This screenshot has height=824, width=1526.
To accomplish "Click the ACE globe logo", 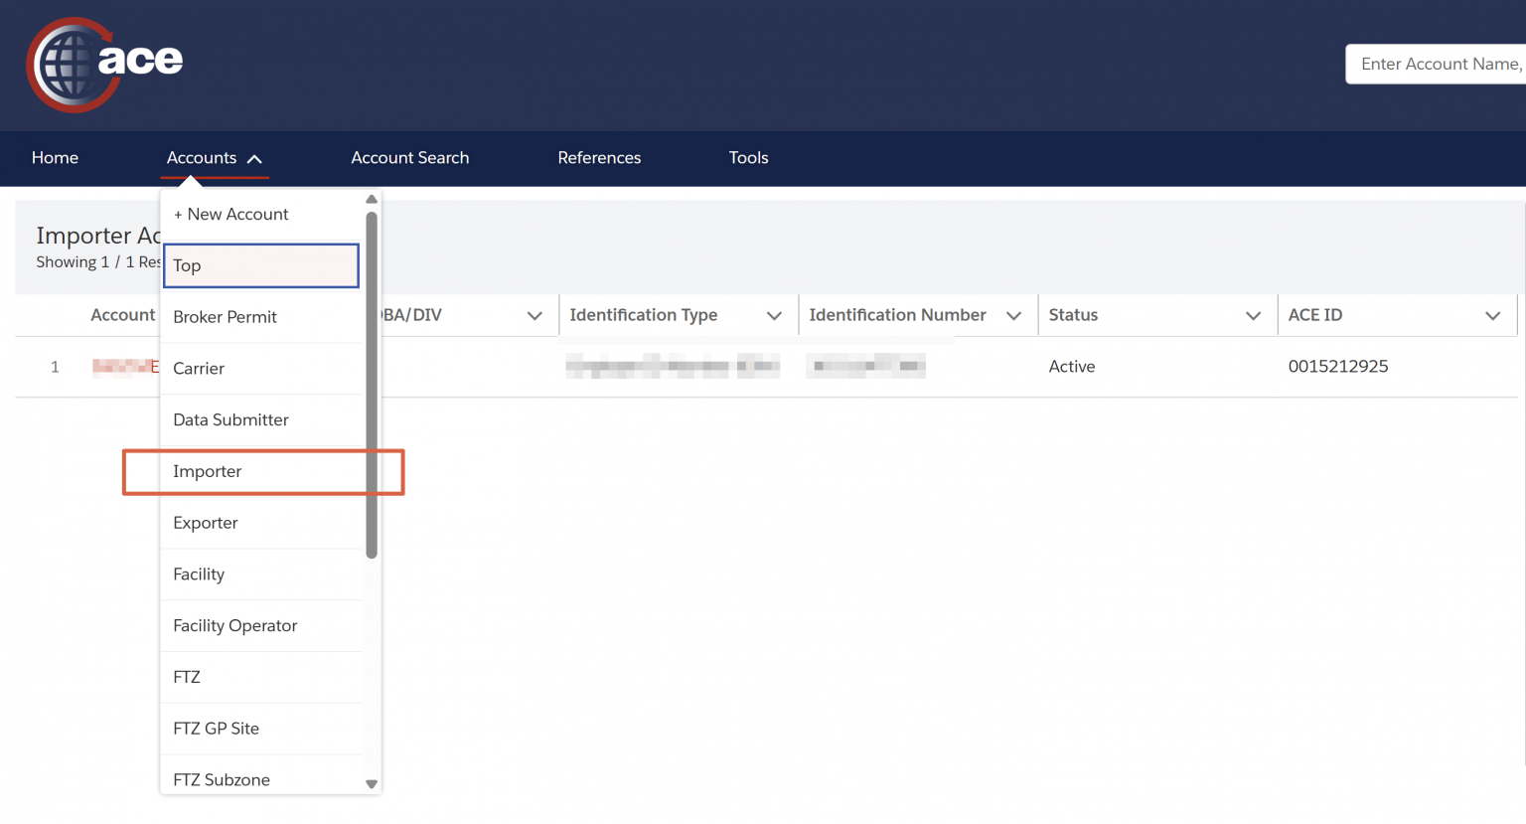I will pyautogui.click(x=103, y=65).
